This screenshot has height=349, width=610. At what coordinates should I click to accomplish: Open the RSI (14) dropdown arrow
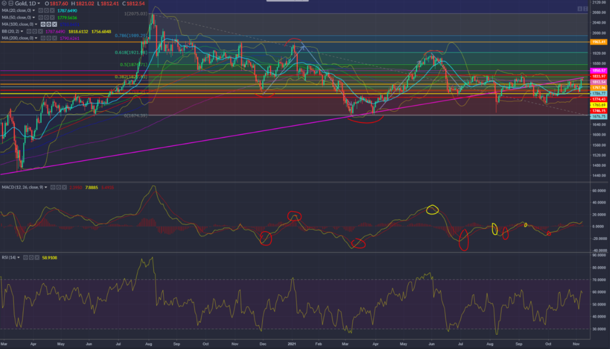[x=19, y=257]
